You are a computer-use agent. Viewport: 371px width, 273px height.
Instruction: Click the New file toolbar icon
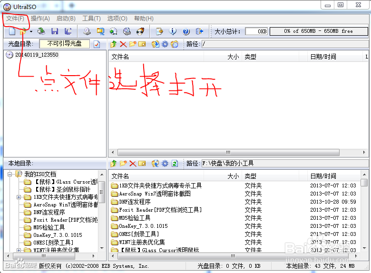click(x=12, y=31)
